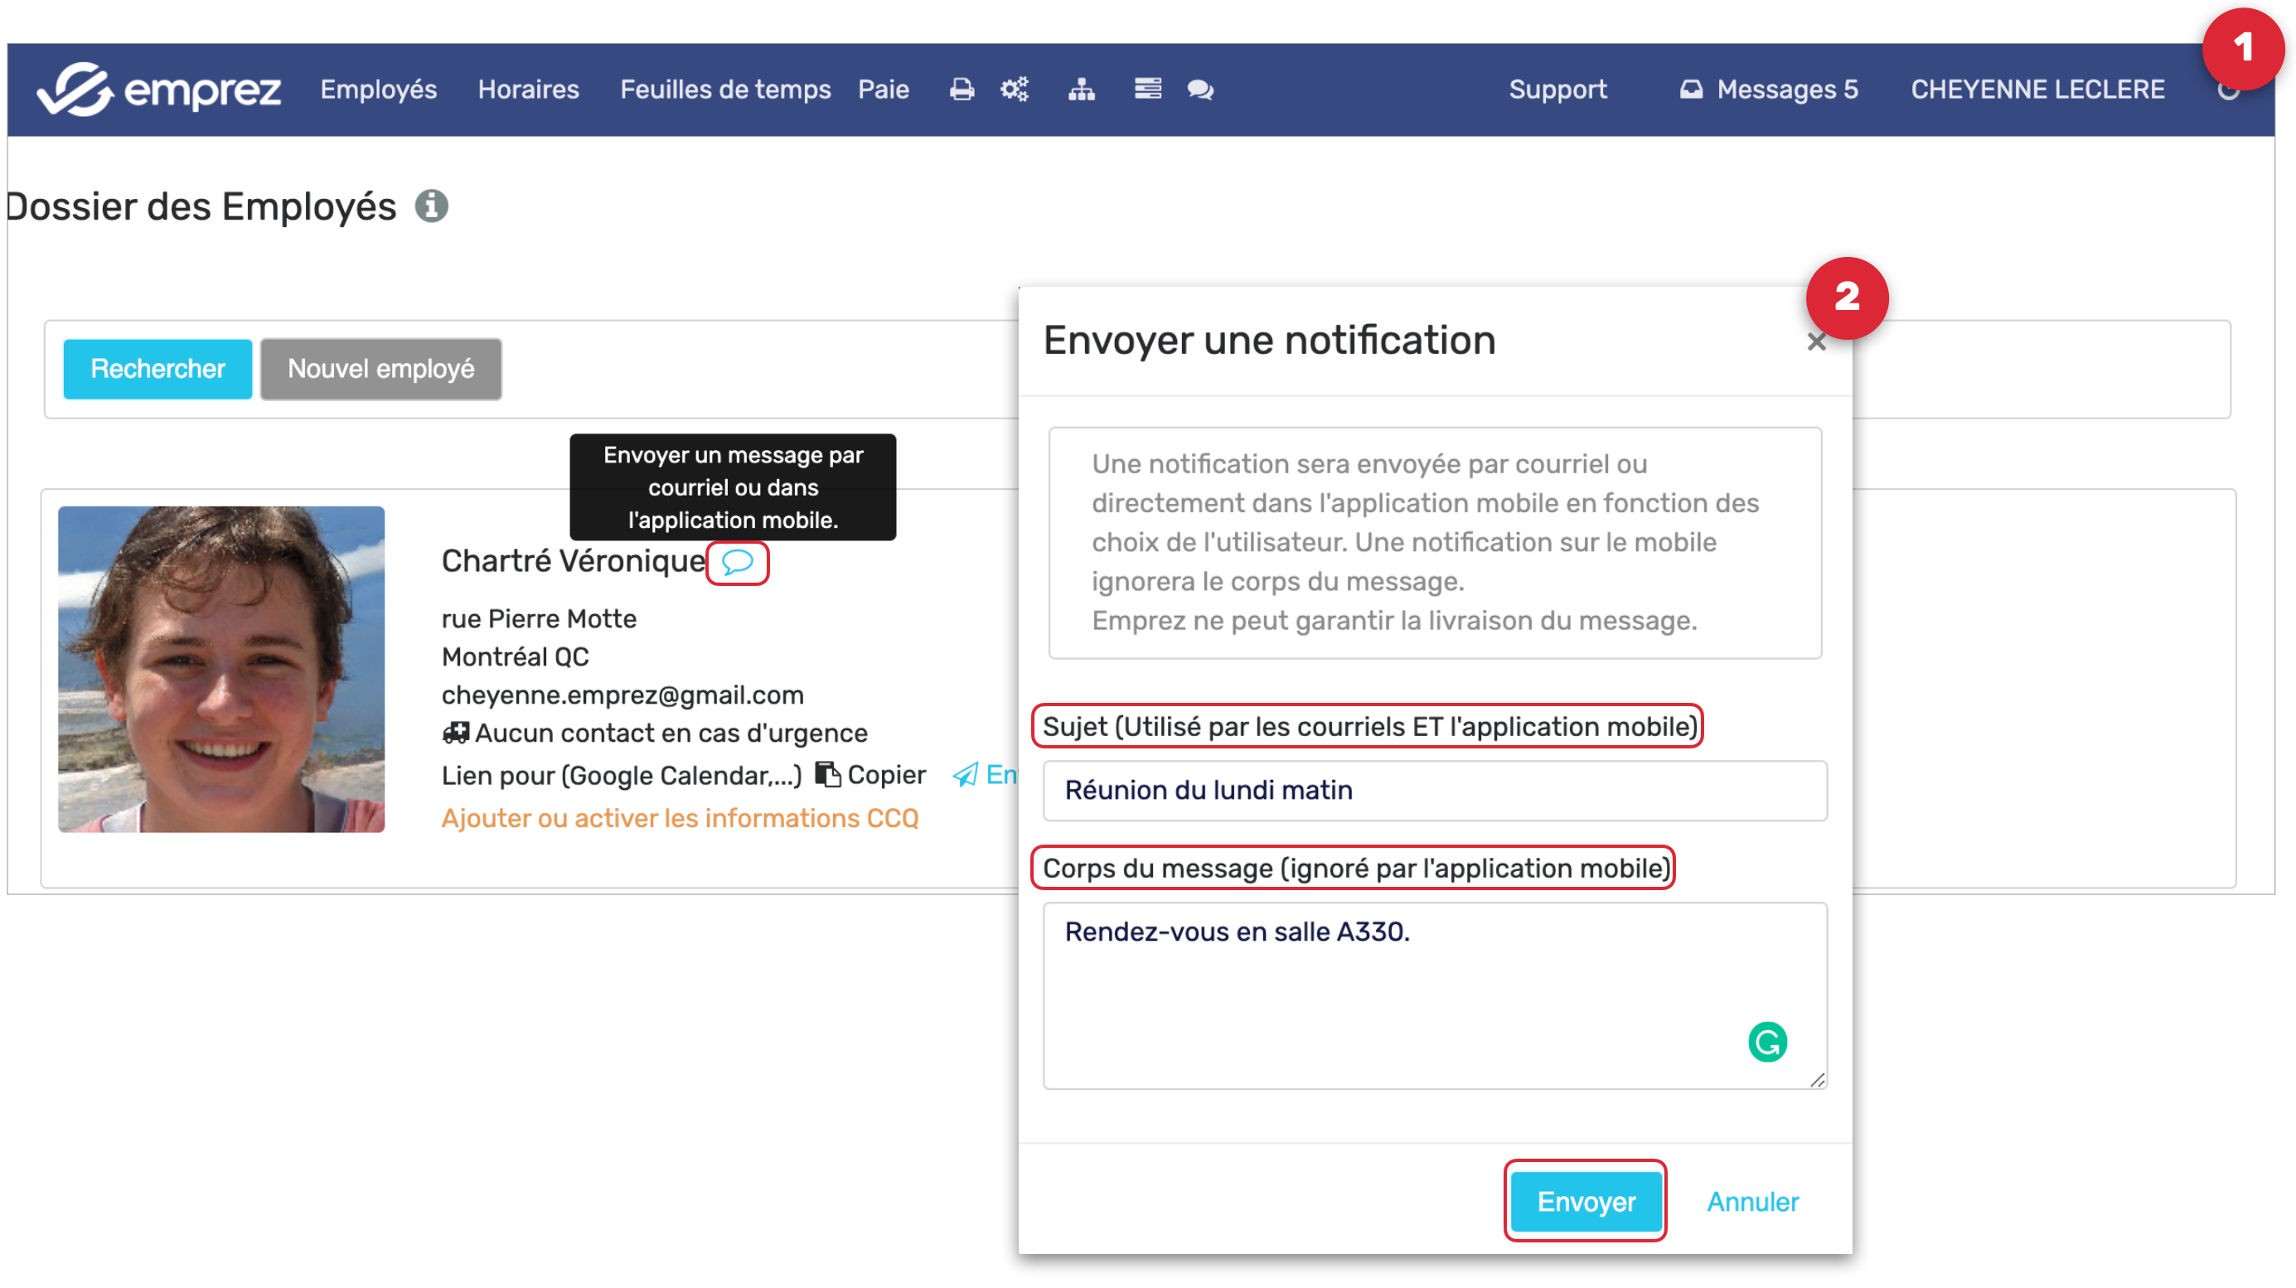Click message bubble icon beside Chartré Véronique
Viewport: 2296px width, 1288px height.
coord(737,563)
